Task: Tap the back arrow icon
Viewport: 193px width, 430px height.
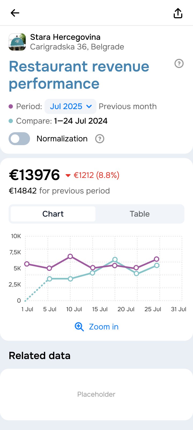Action: point(15,13)
